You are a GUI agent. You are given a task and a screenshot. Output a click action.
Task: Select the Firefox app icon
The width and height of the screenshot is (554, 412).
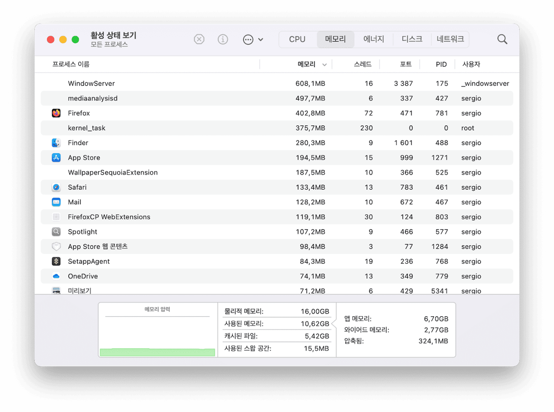coord(56,113)
